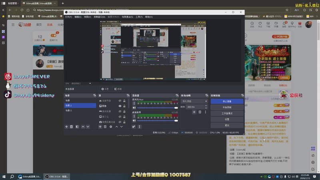Expand the browser 标签管理 dropdown
Viewport: 320px width, 180px height.
pos(13,3)
